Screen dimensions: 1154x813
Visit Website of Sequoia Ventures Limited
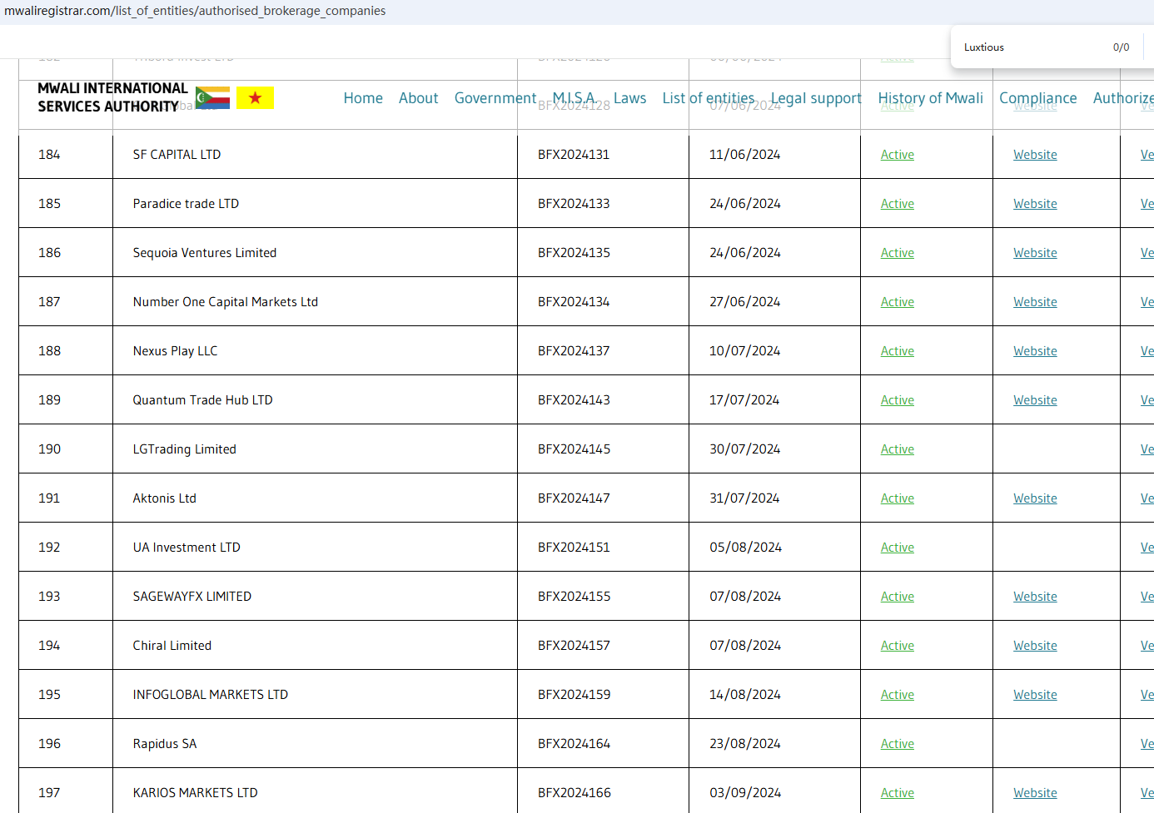(1035, 253)
